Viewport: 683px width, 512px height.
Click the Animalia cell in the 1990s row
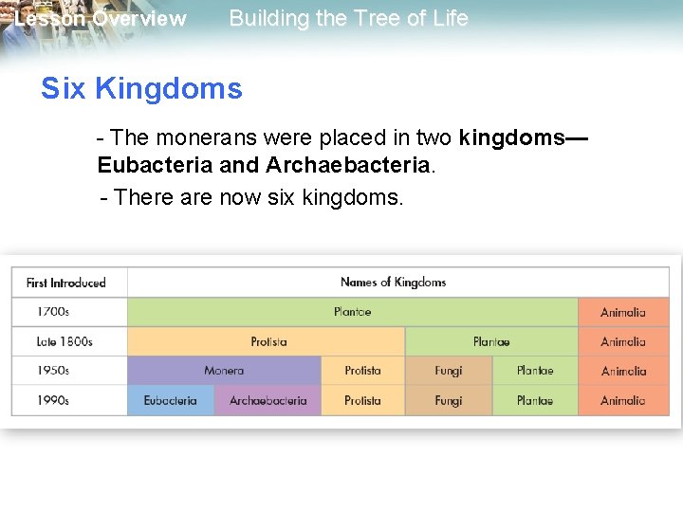pyautogui.click(x=624, y=400)
